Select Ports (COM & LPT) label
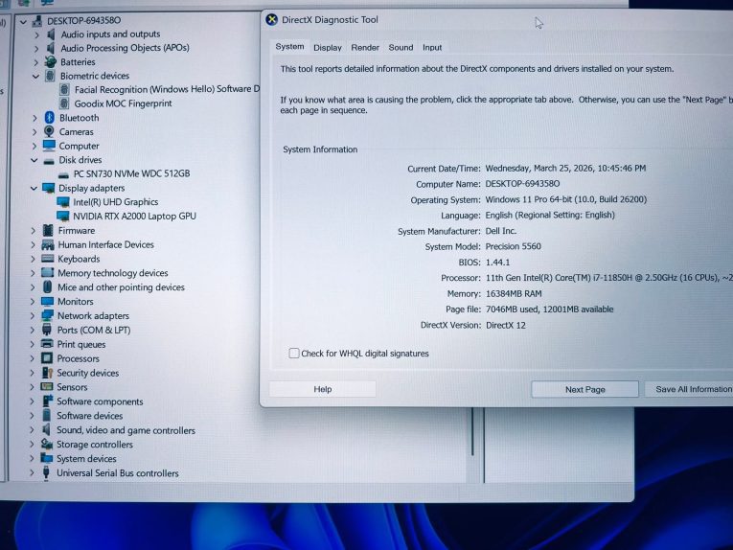The image size is (733, 550). tap(94, 330)
